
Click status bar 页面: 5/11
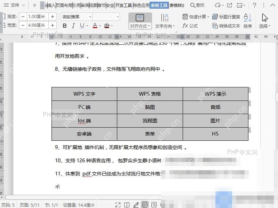[30, 205]
